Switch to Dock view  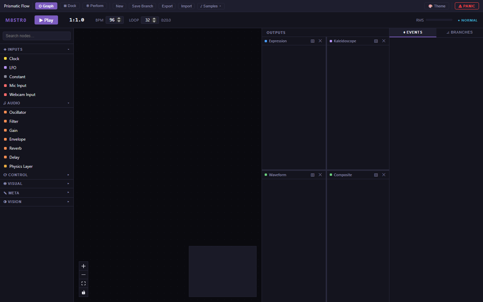[x=70, y=6]
